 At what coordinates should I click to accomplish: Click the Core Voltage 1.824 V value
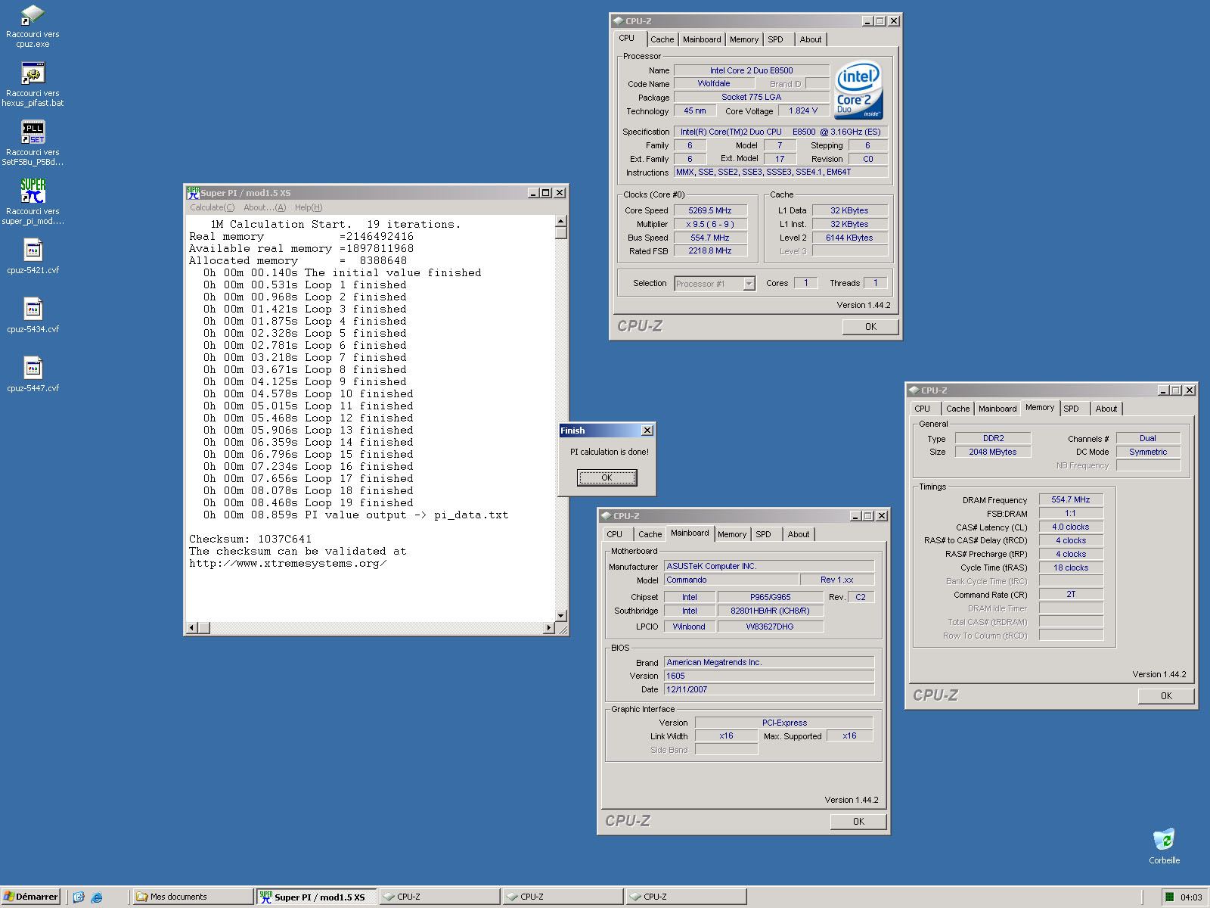point(803,110)
